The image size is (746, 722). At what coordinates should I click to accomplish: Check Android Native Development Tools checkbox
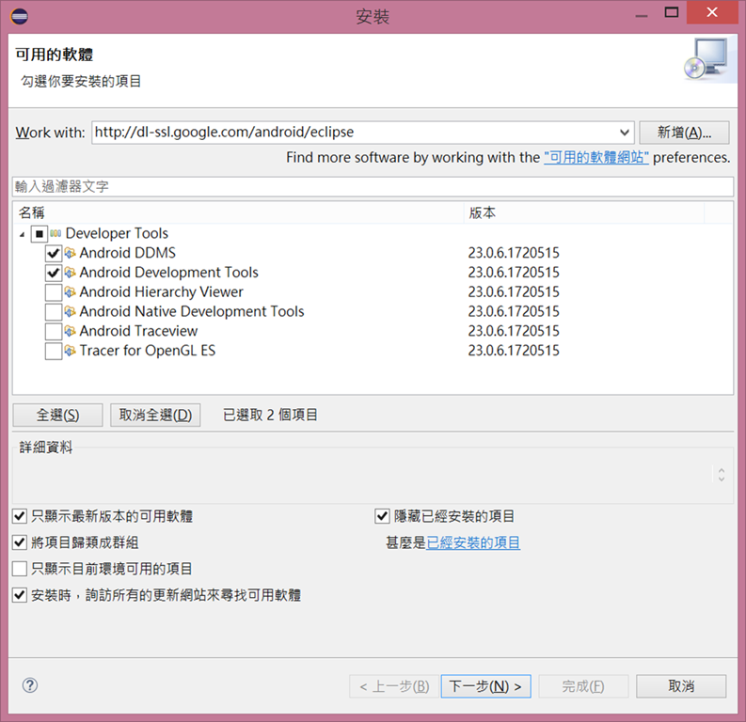pyautogui.click(x=54, y=312)
